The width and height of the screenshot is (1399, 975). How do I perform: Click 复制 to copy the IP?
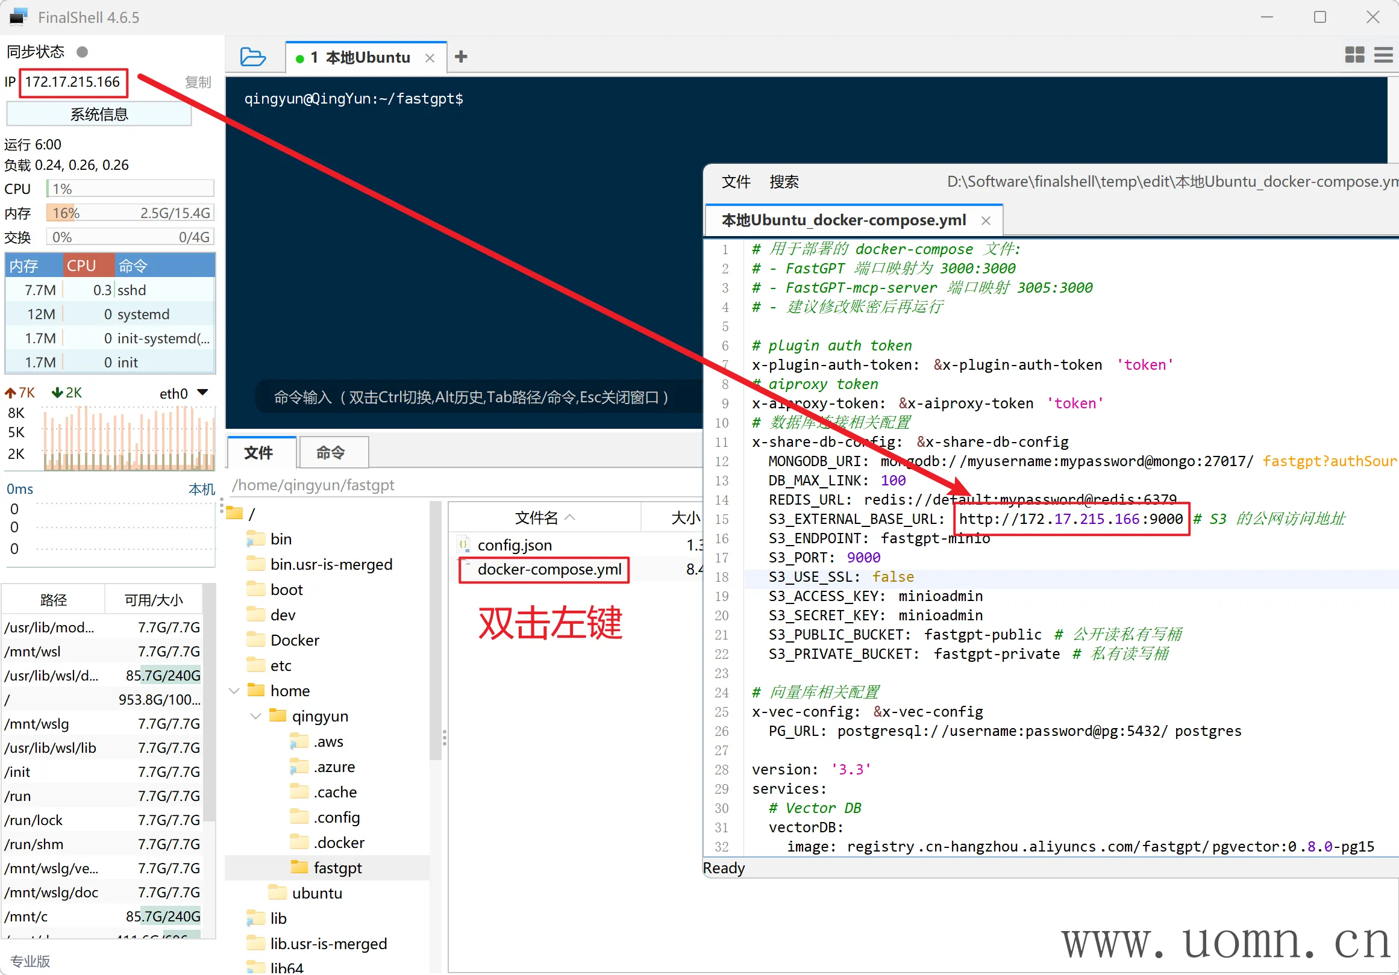[198, 83]
